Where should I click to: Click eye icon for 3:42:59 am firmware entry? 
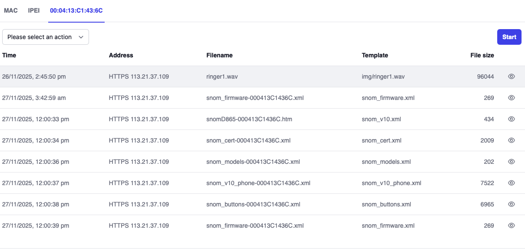click(x=511, y=98)
